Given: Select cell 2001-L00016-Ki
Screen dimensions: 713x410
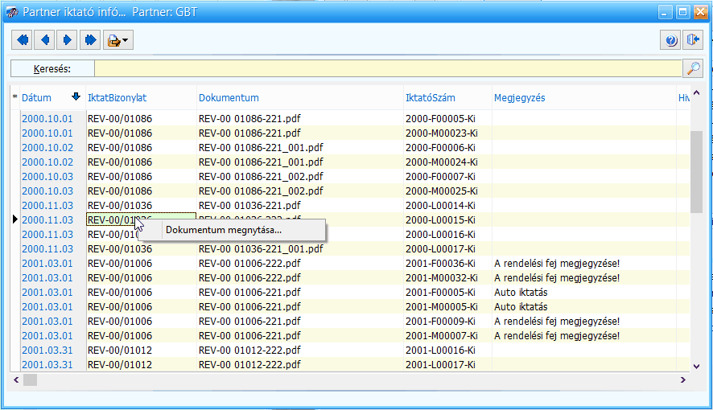Looking at the screenshot, I should click(440, 350).
